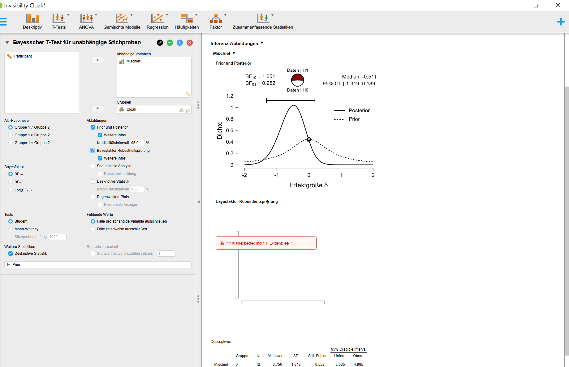Open the Inferenz-Abbildungen header dropdown
The height and width of the screenshot is (367, 569).
(x=262, y=43)
